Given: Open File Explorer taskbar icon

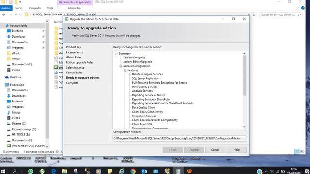Looking at the screenshot, I should (x=65, y=171).
